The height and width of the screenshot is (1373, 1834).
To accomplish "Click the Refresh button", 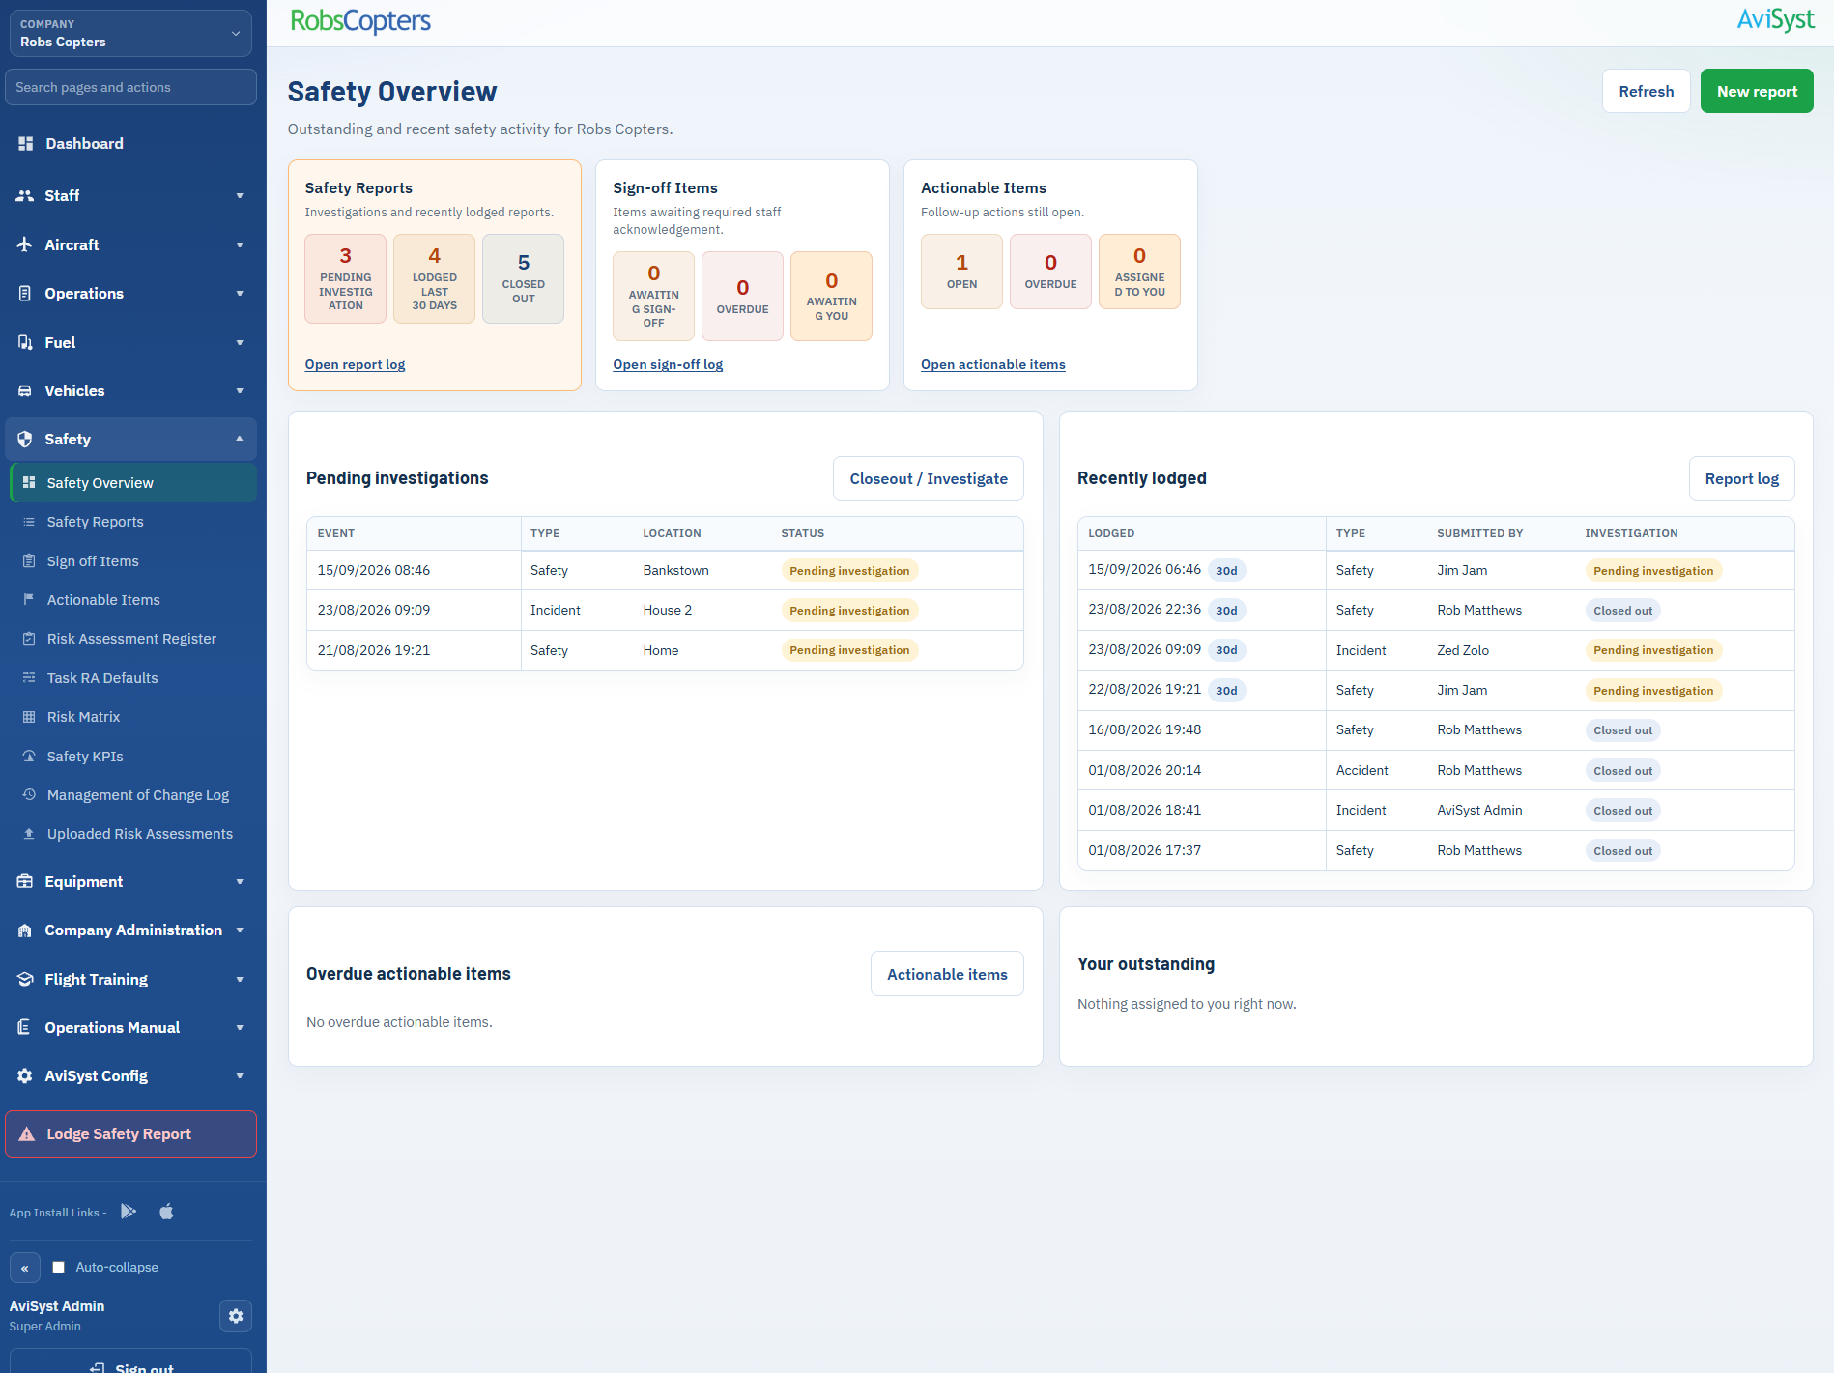I will tap(1647, 91).
